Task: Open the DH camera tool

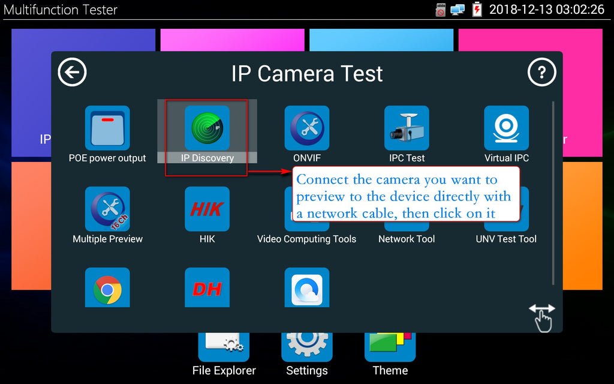Action: tap(207, 289)
